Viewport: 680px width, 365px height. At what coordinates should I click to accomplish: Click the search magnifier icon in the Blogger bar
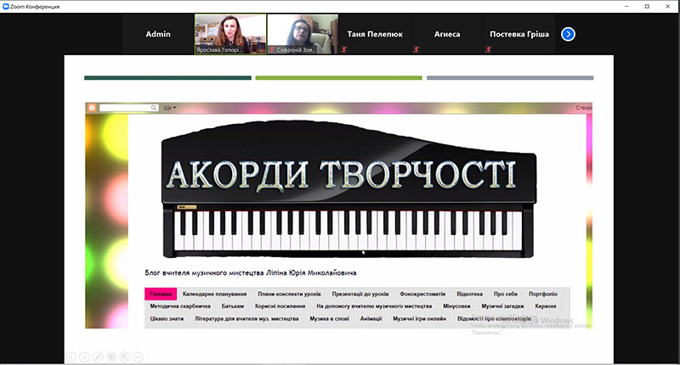154,108
